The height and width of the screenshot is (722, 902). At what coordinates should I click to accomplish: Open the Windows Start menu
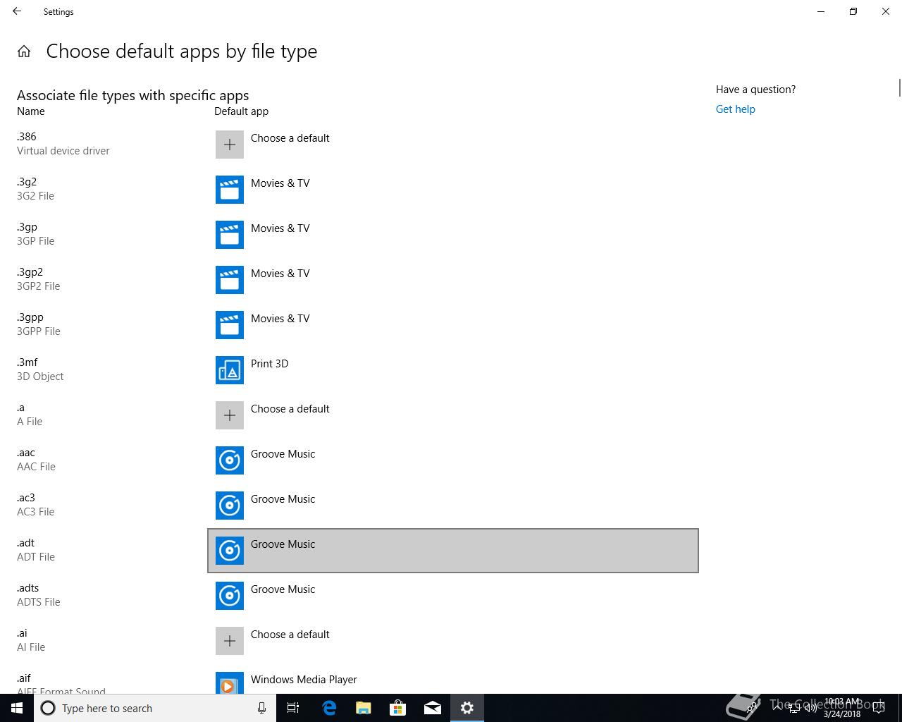tap(17, 708)
